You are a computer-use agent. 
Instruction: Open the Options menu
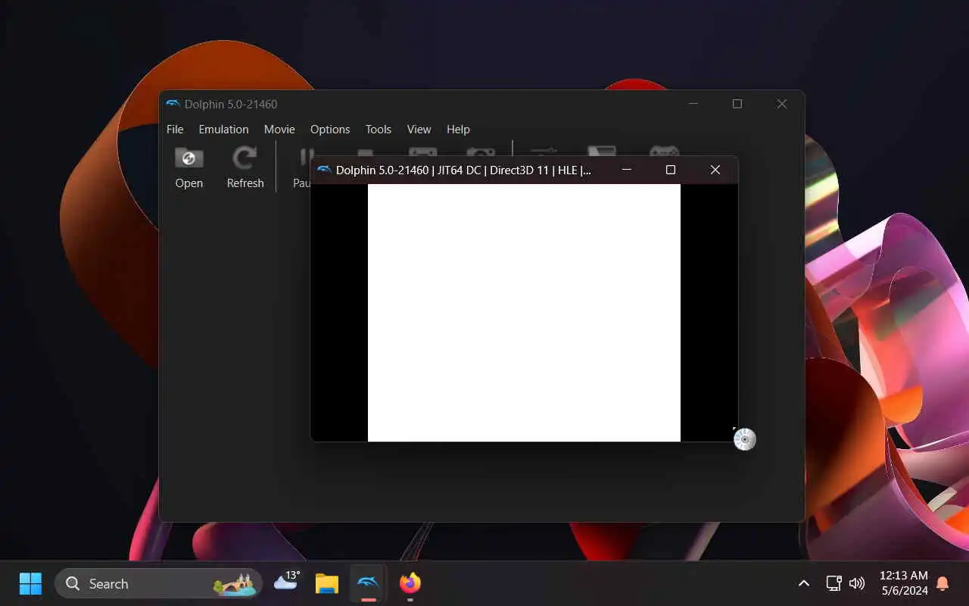(330, 130)
